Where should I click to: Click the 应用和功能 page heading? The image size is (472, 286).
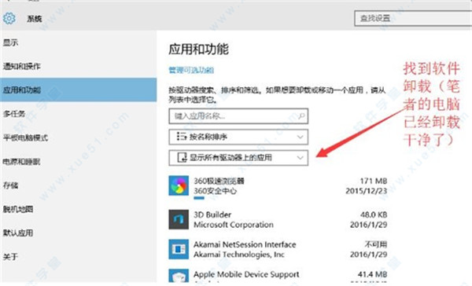tap(199, 49)
